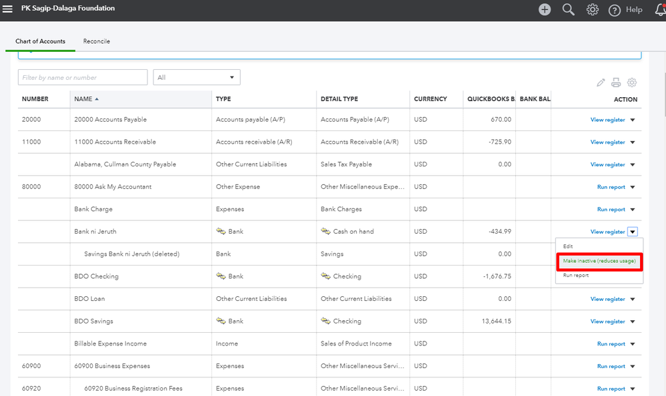Choose Make inactive (reduces usage) option
The width and height of the screenshot is (666, 396).
599,261
